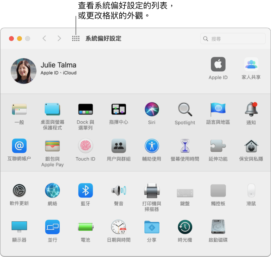Open the 指揮中心 (Mission Control) pane
This screenshot has width=271, height=257.
click(x=118, y=109)
